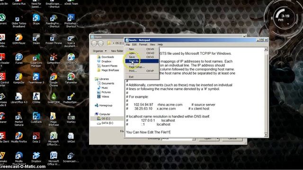Place cursor after 'You Can Now Edit The File!!!'
Viewport: 303px width, 170px height.
tap(170, 132)
